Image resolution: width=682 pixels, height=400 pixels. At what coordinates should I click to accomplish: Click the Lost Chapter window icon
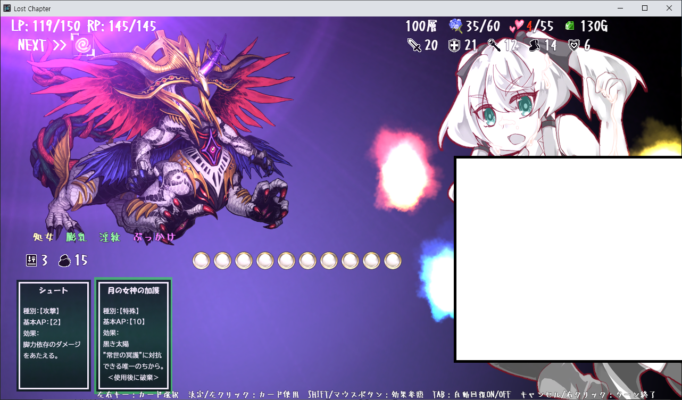pyautogui.click(x=7, y=9)
